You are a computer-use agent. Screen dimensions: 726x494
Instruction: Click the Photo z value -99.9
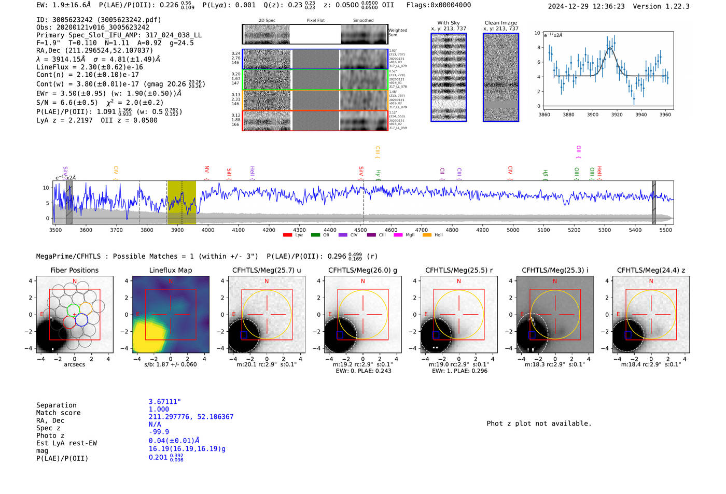click(x=159, y=432)
